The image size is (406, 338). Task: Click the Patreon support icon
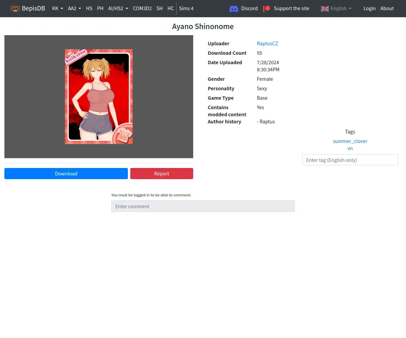coord(267,8)
